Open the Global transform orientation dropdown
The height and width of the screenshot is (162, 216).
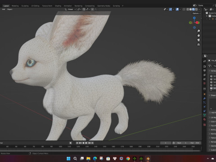(x=70, y=9)
